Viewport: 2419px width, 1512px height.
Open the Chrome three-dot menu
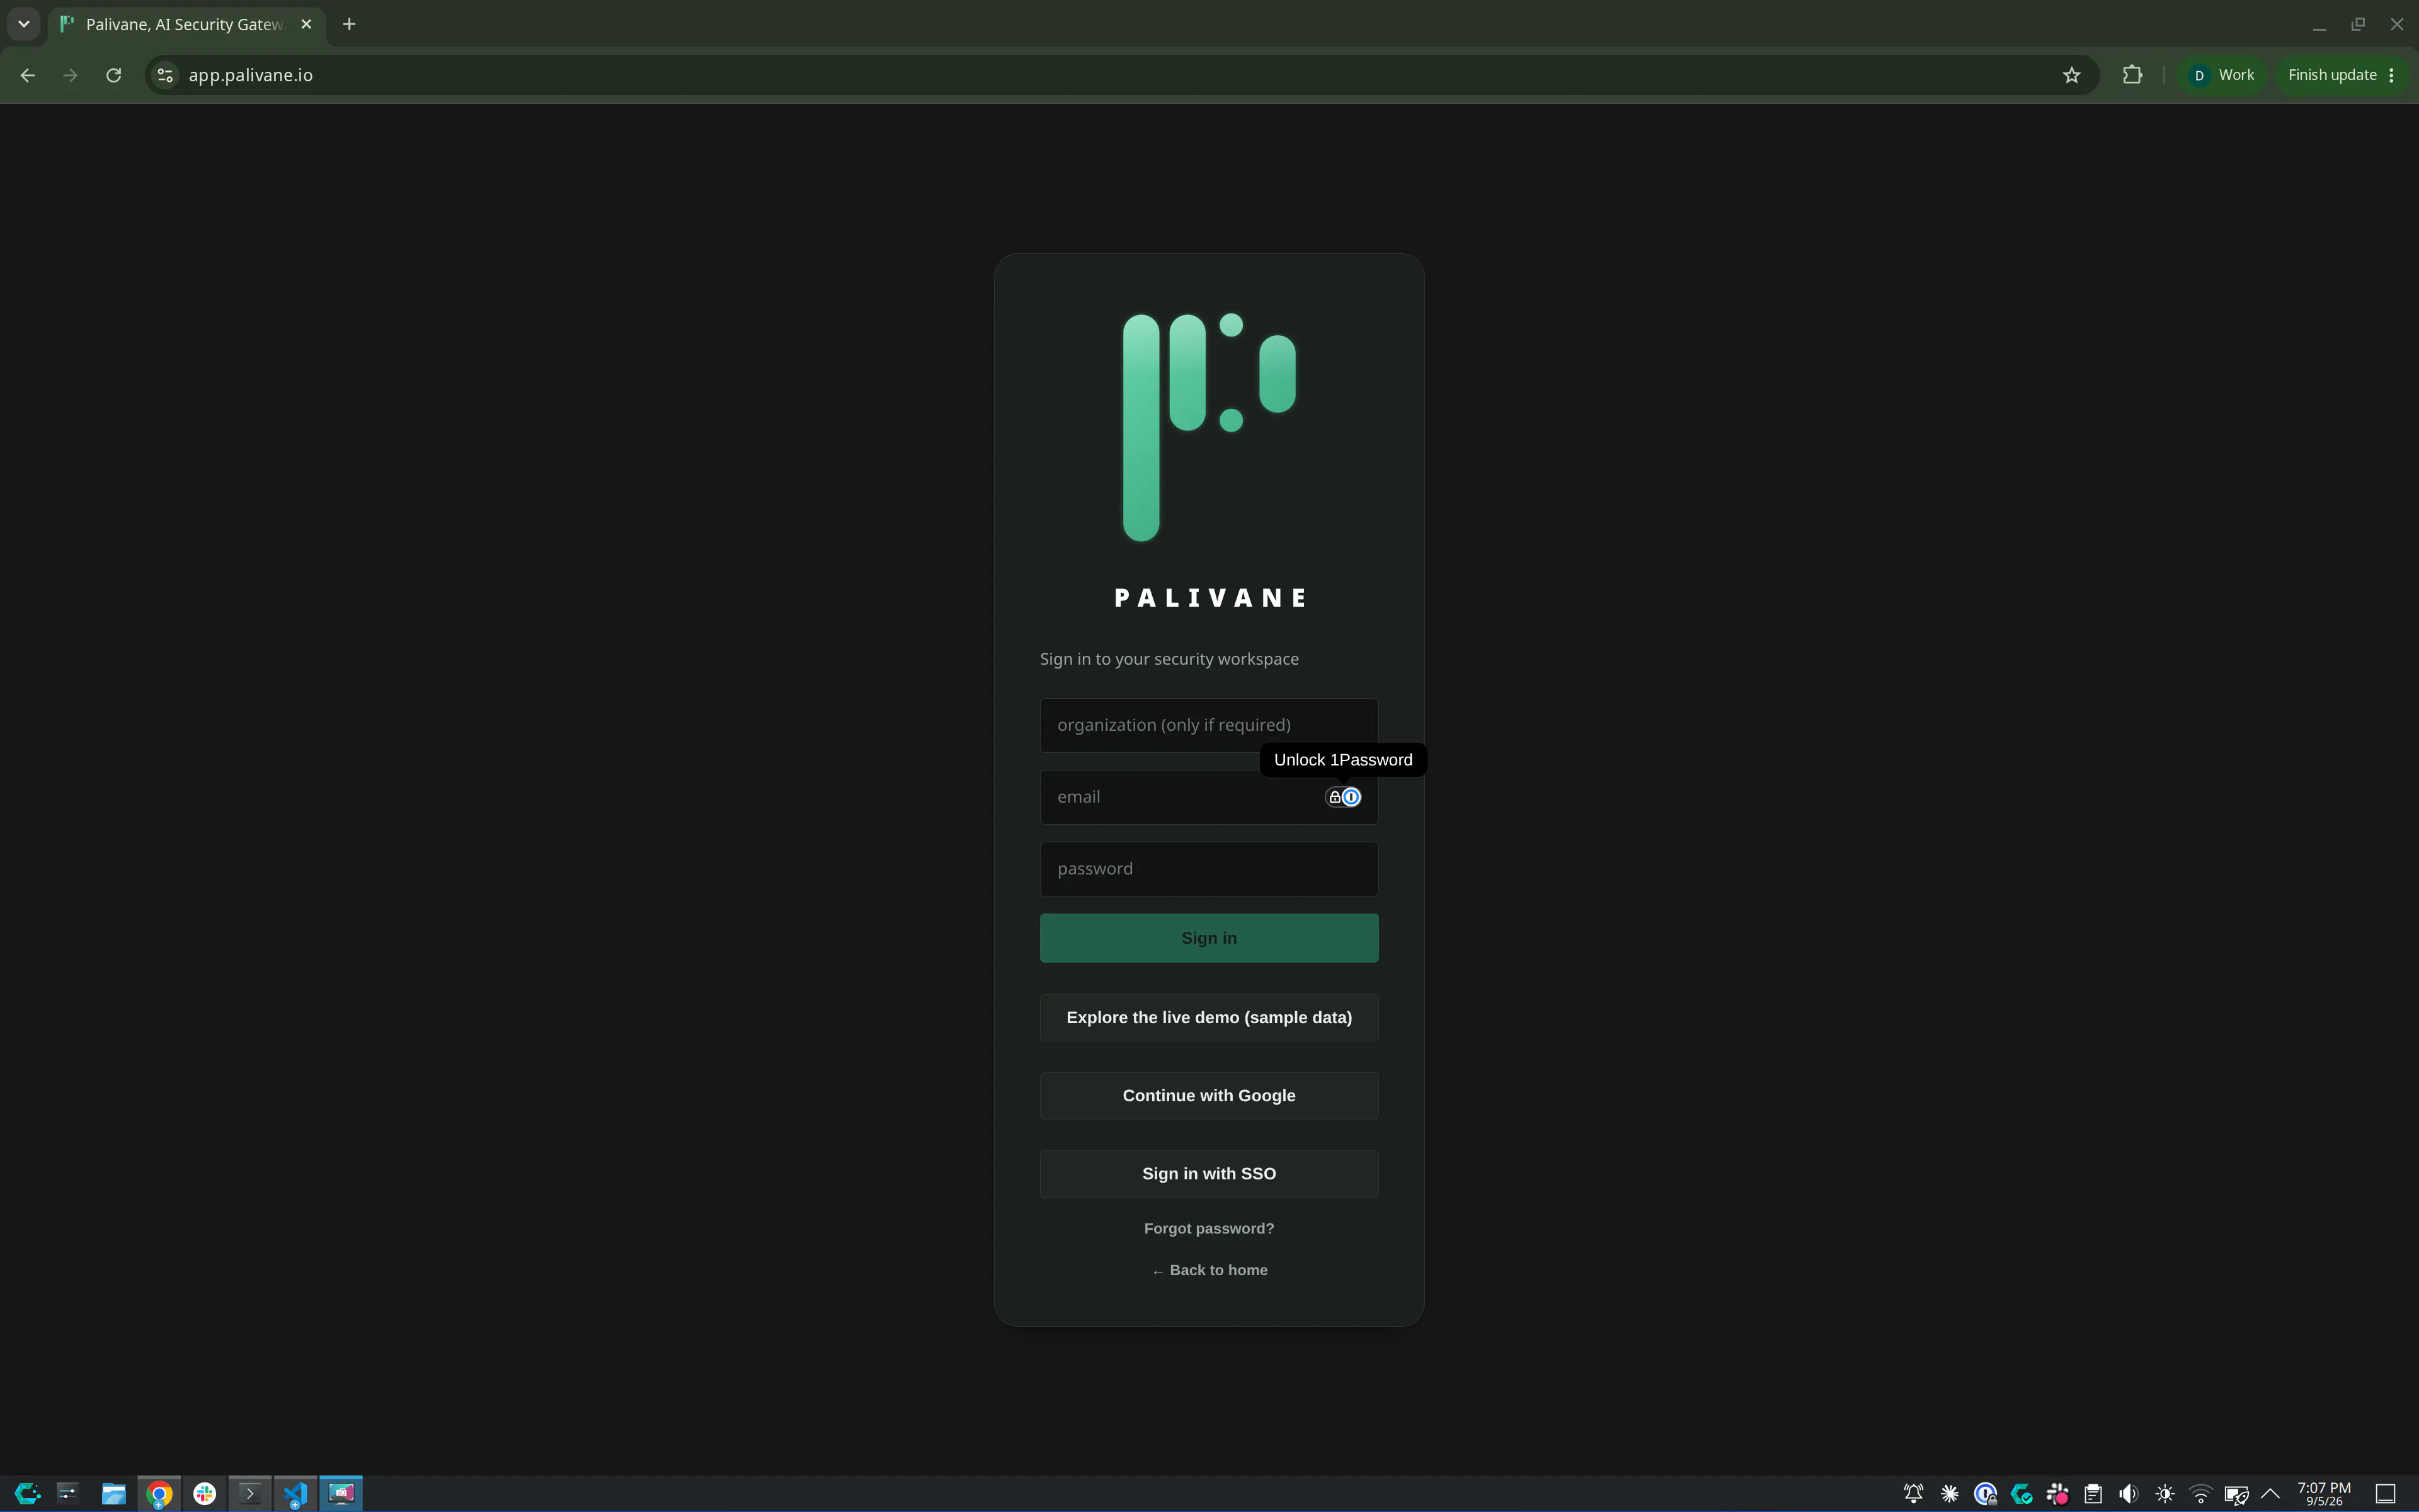[2392, 75]
